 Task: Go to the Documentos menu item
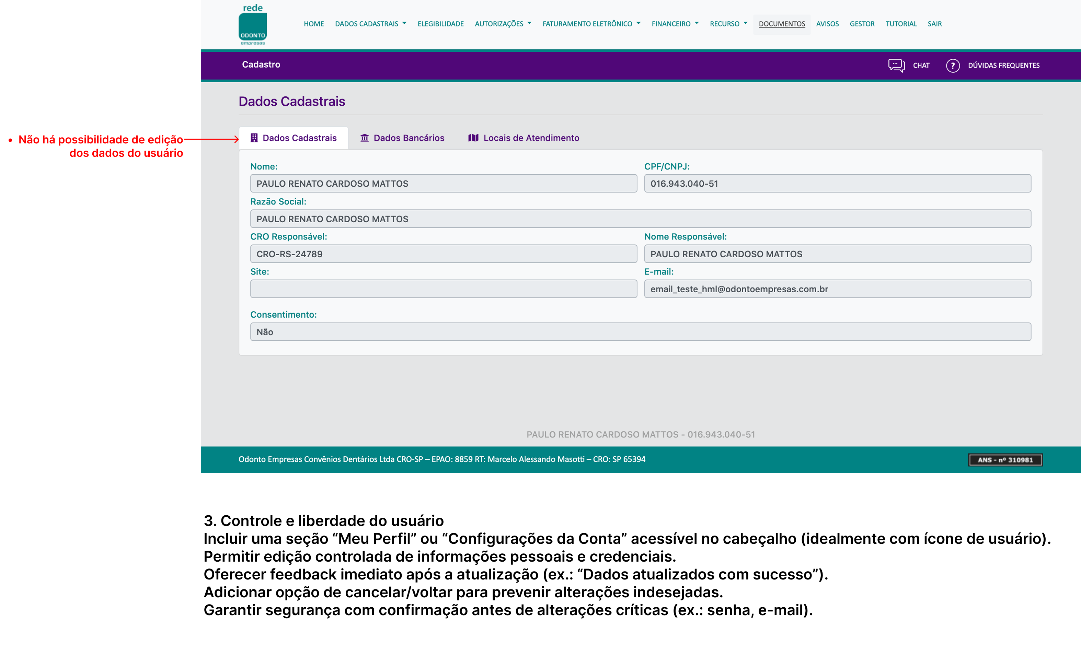click(782, 24)
